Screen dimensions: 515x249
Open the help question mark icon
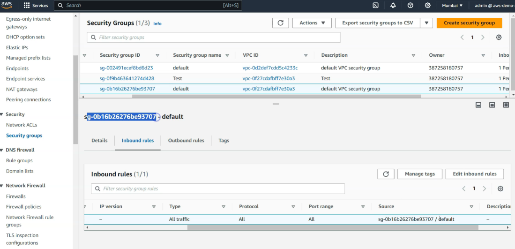[411, 6]
